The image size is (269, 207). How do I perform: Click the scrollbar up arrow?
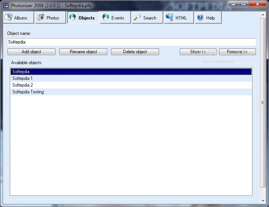pyautogui.click(x=263, y=15)
